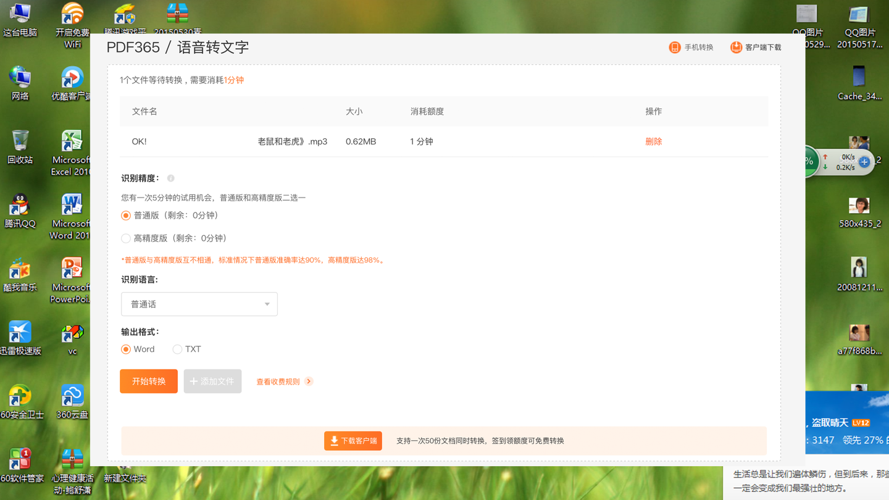This screenshot has width=889, height=500.
Task: Click the 0.62MB file size cell
Action: coord(361,141)
